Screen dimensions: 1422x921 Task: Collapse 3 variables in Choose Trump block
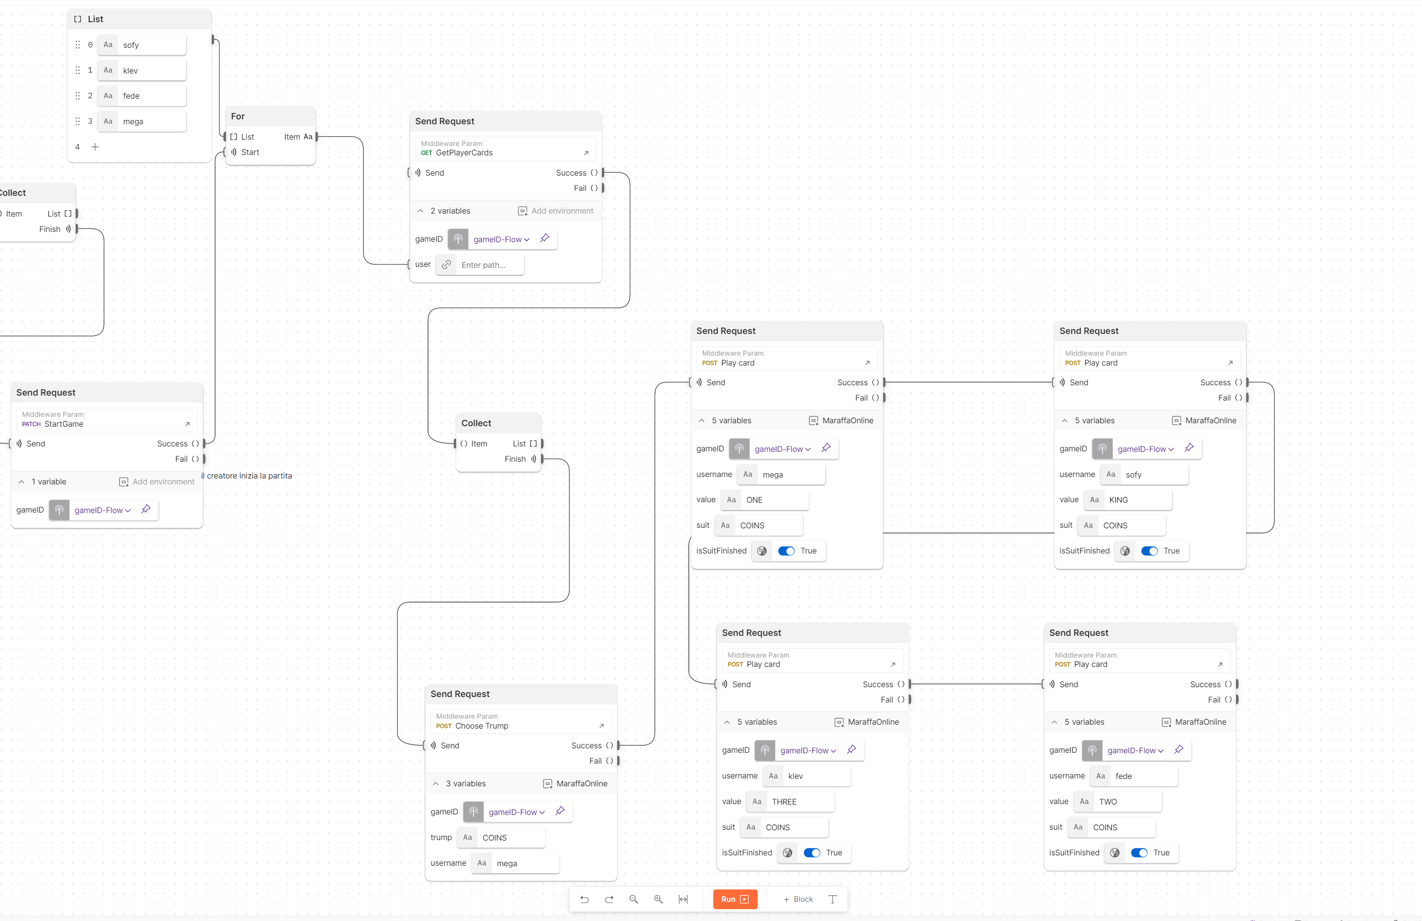click(436, 783)
